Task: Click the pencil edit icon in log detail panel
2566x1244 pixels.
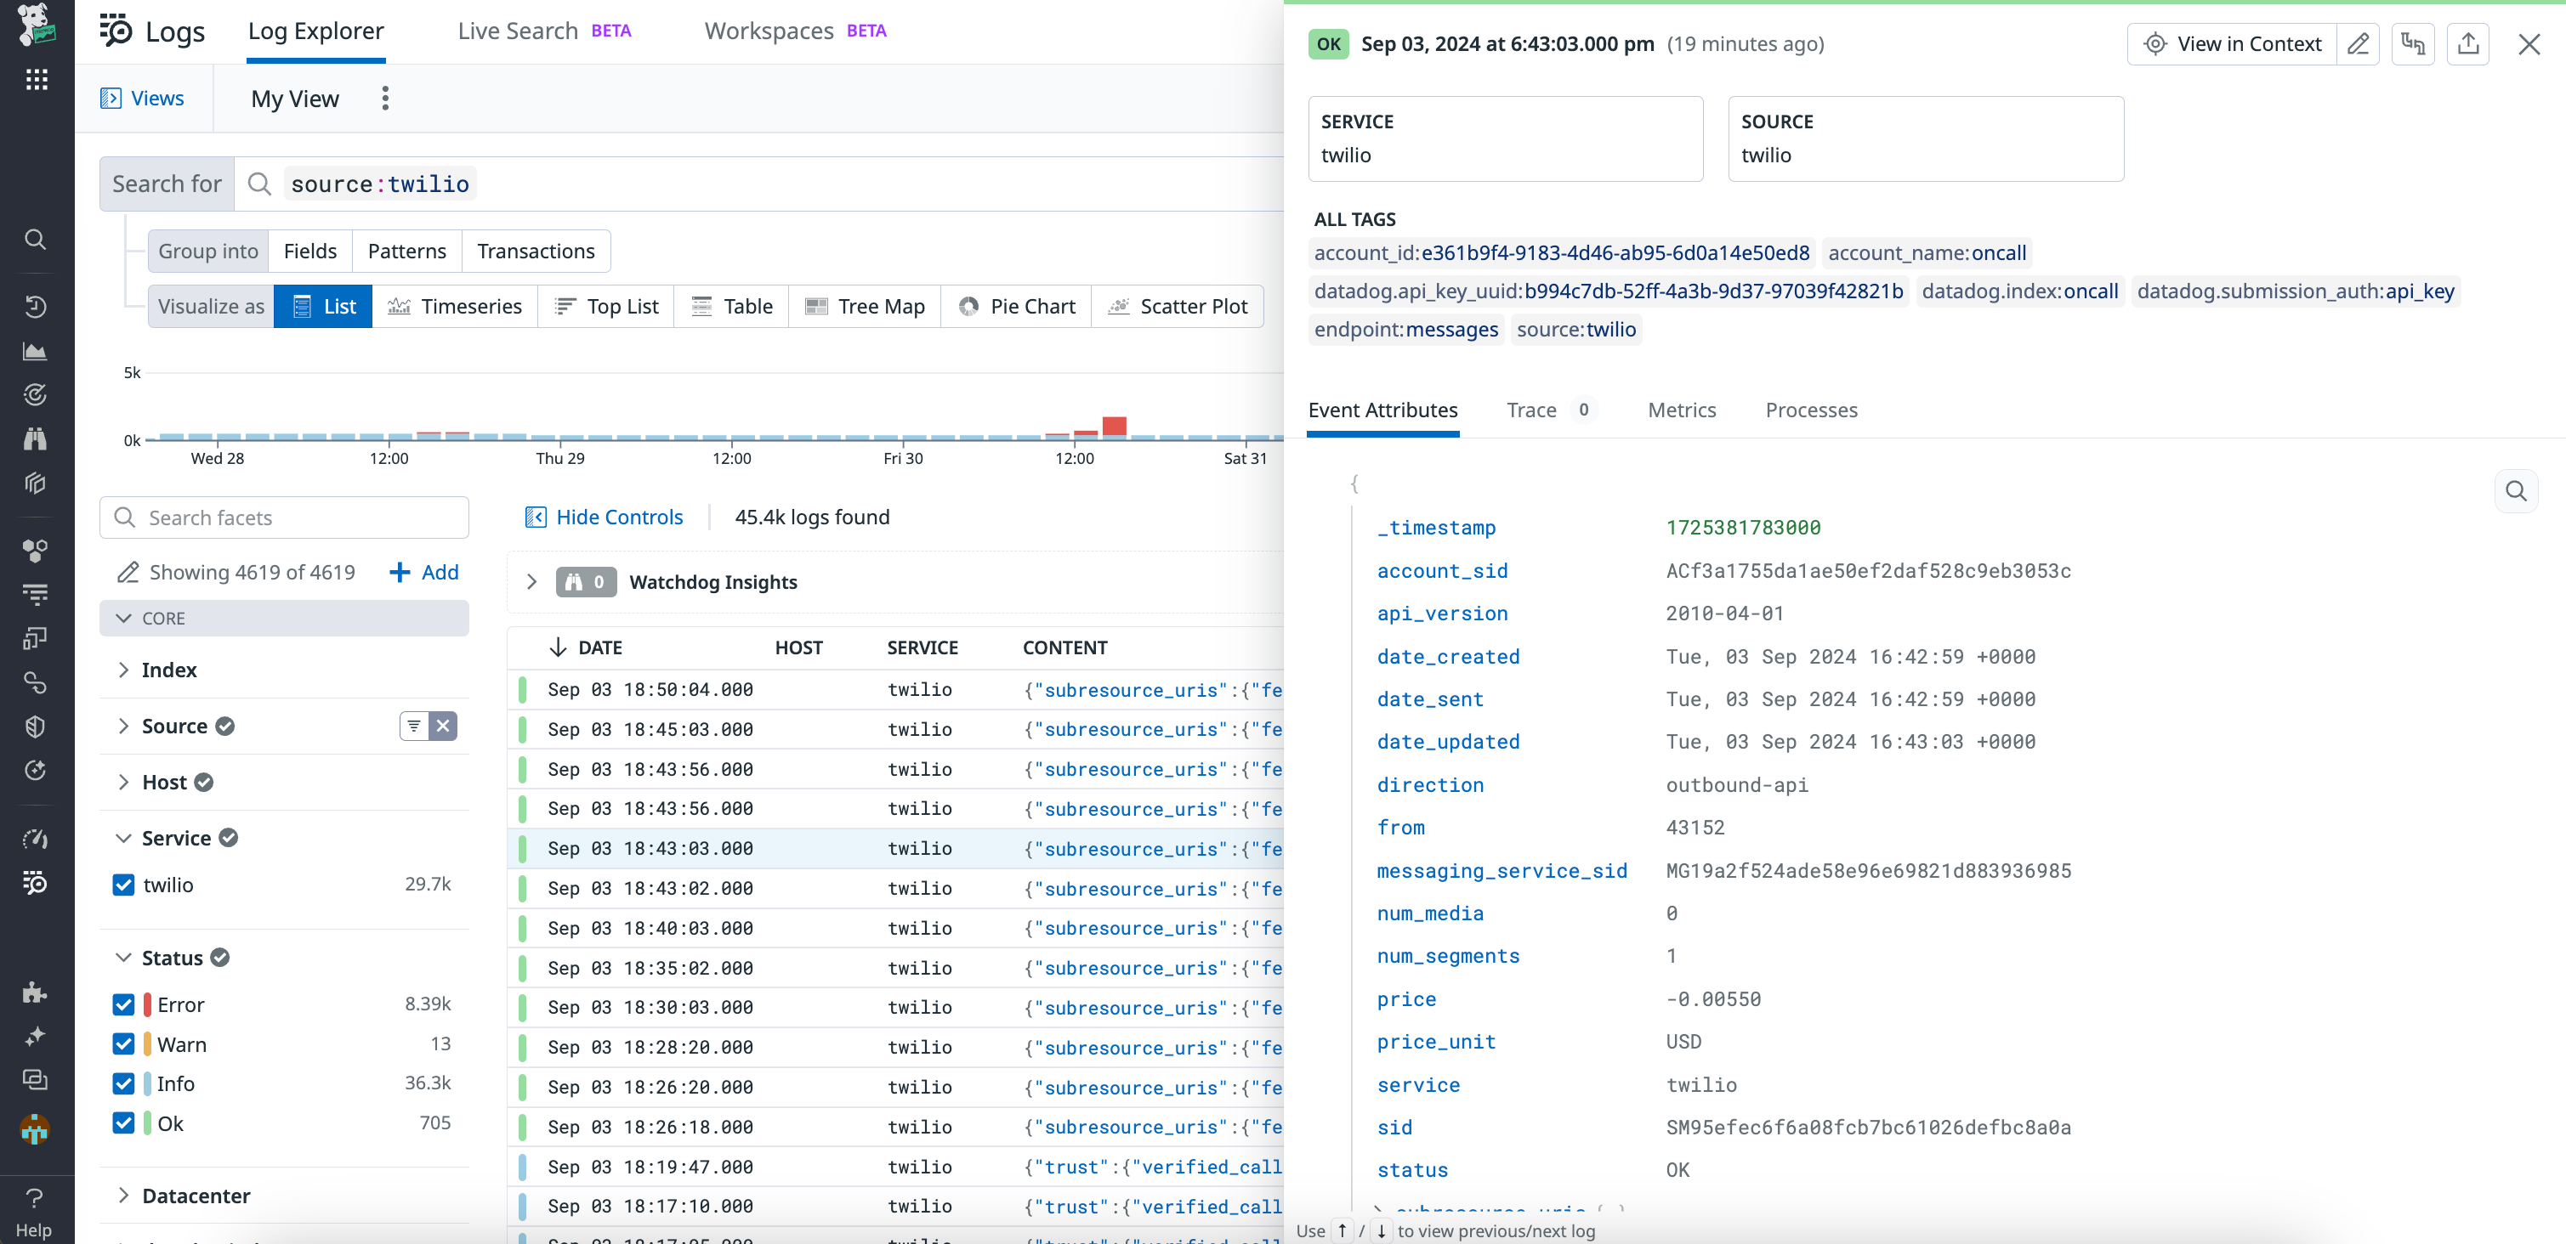Action: coord(2359,44)
